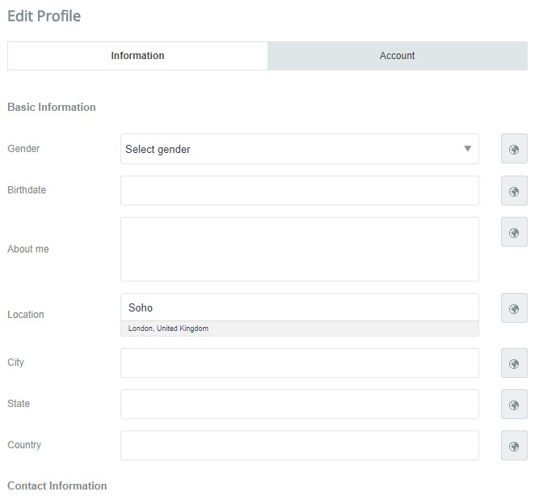Focus the City text field
535x496 pixels.
pyautogui.click(x=300, y=363)
